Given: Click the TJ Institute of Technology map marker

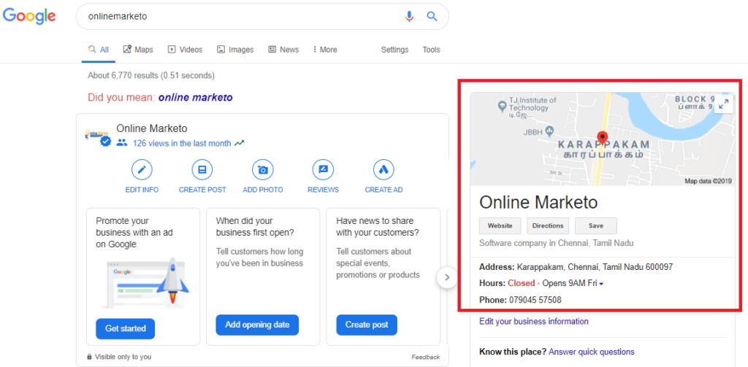Looking at the screenshot, I should click(502, 107).
